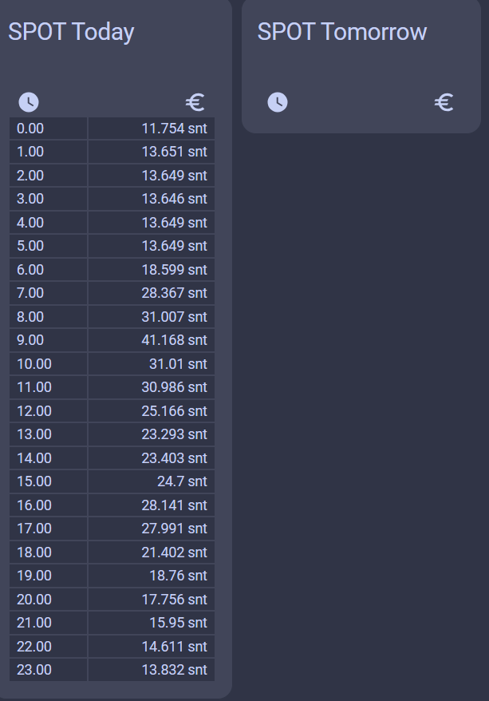This screenshot has width=489, height=701.
Task: Select the SPOT Today card title
Action: [x=71, y=32]
